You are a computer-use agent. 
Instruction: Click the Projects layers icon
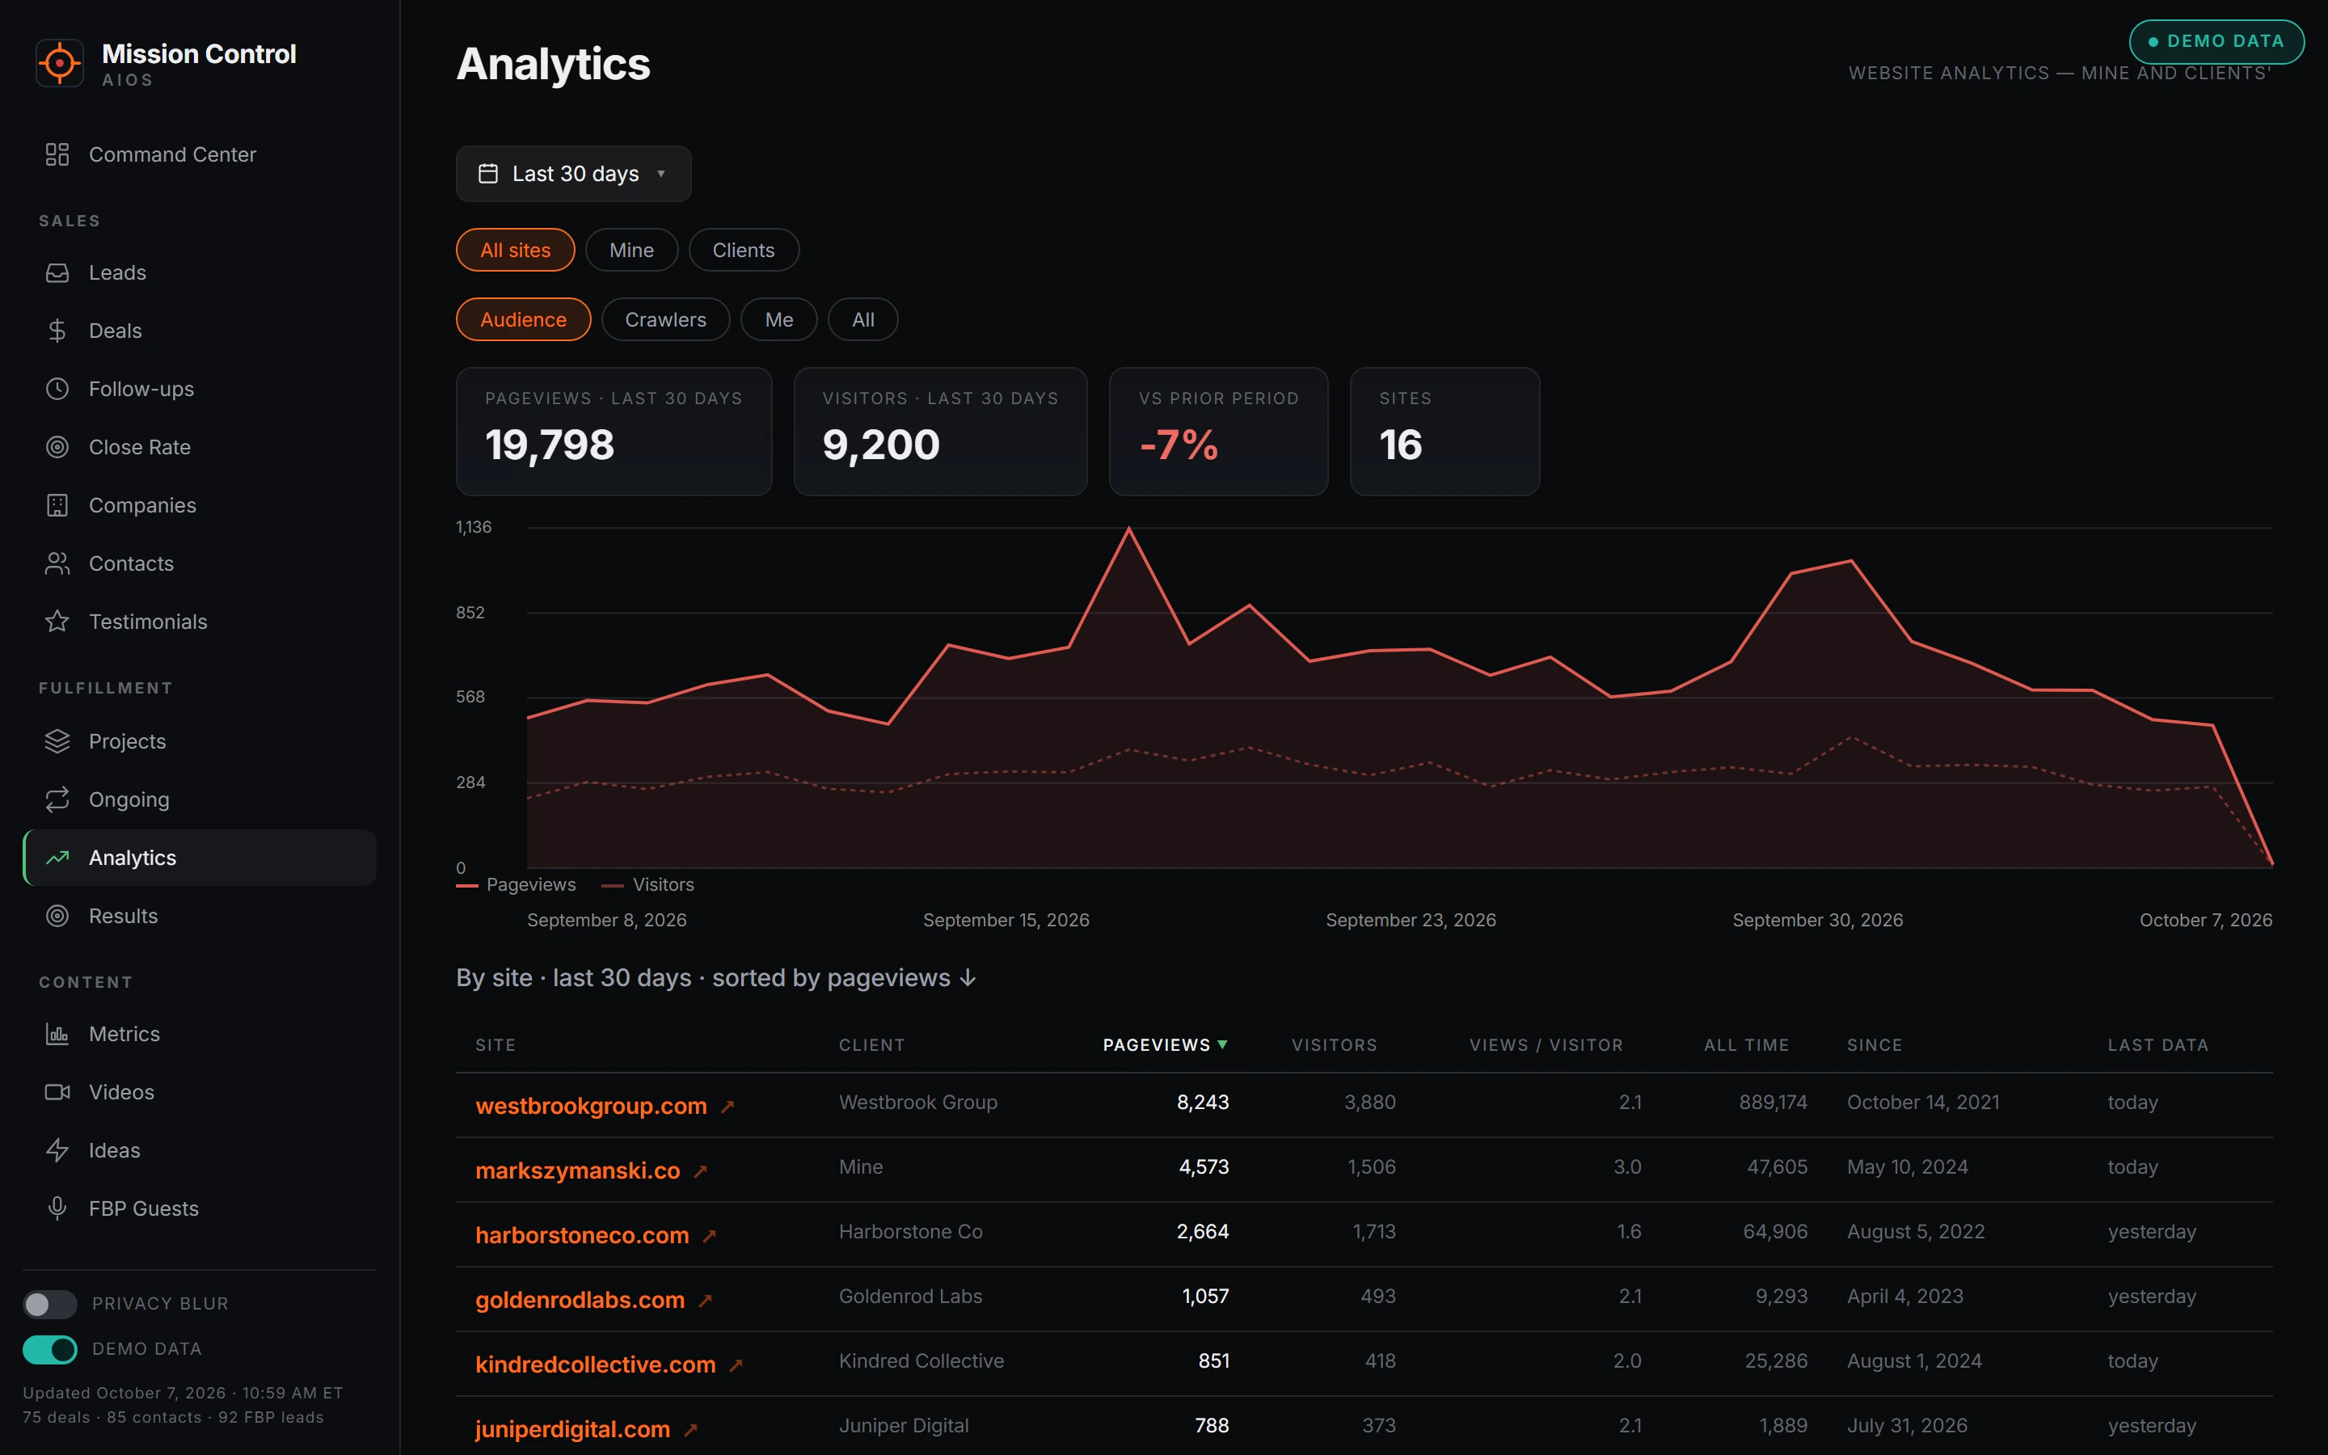point(57,741)
